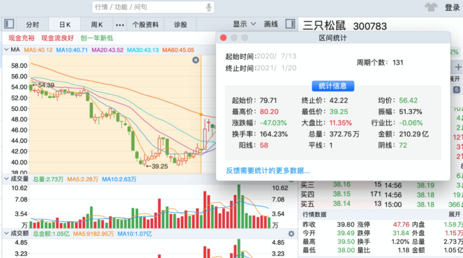Click the 反馈需要统计的更多数据 link
Screen dimensions: 463x258
[x=268, y=171]
